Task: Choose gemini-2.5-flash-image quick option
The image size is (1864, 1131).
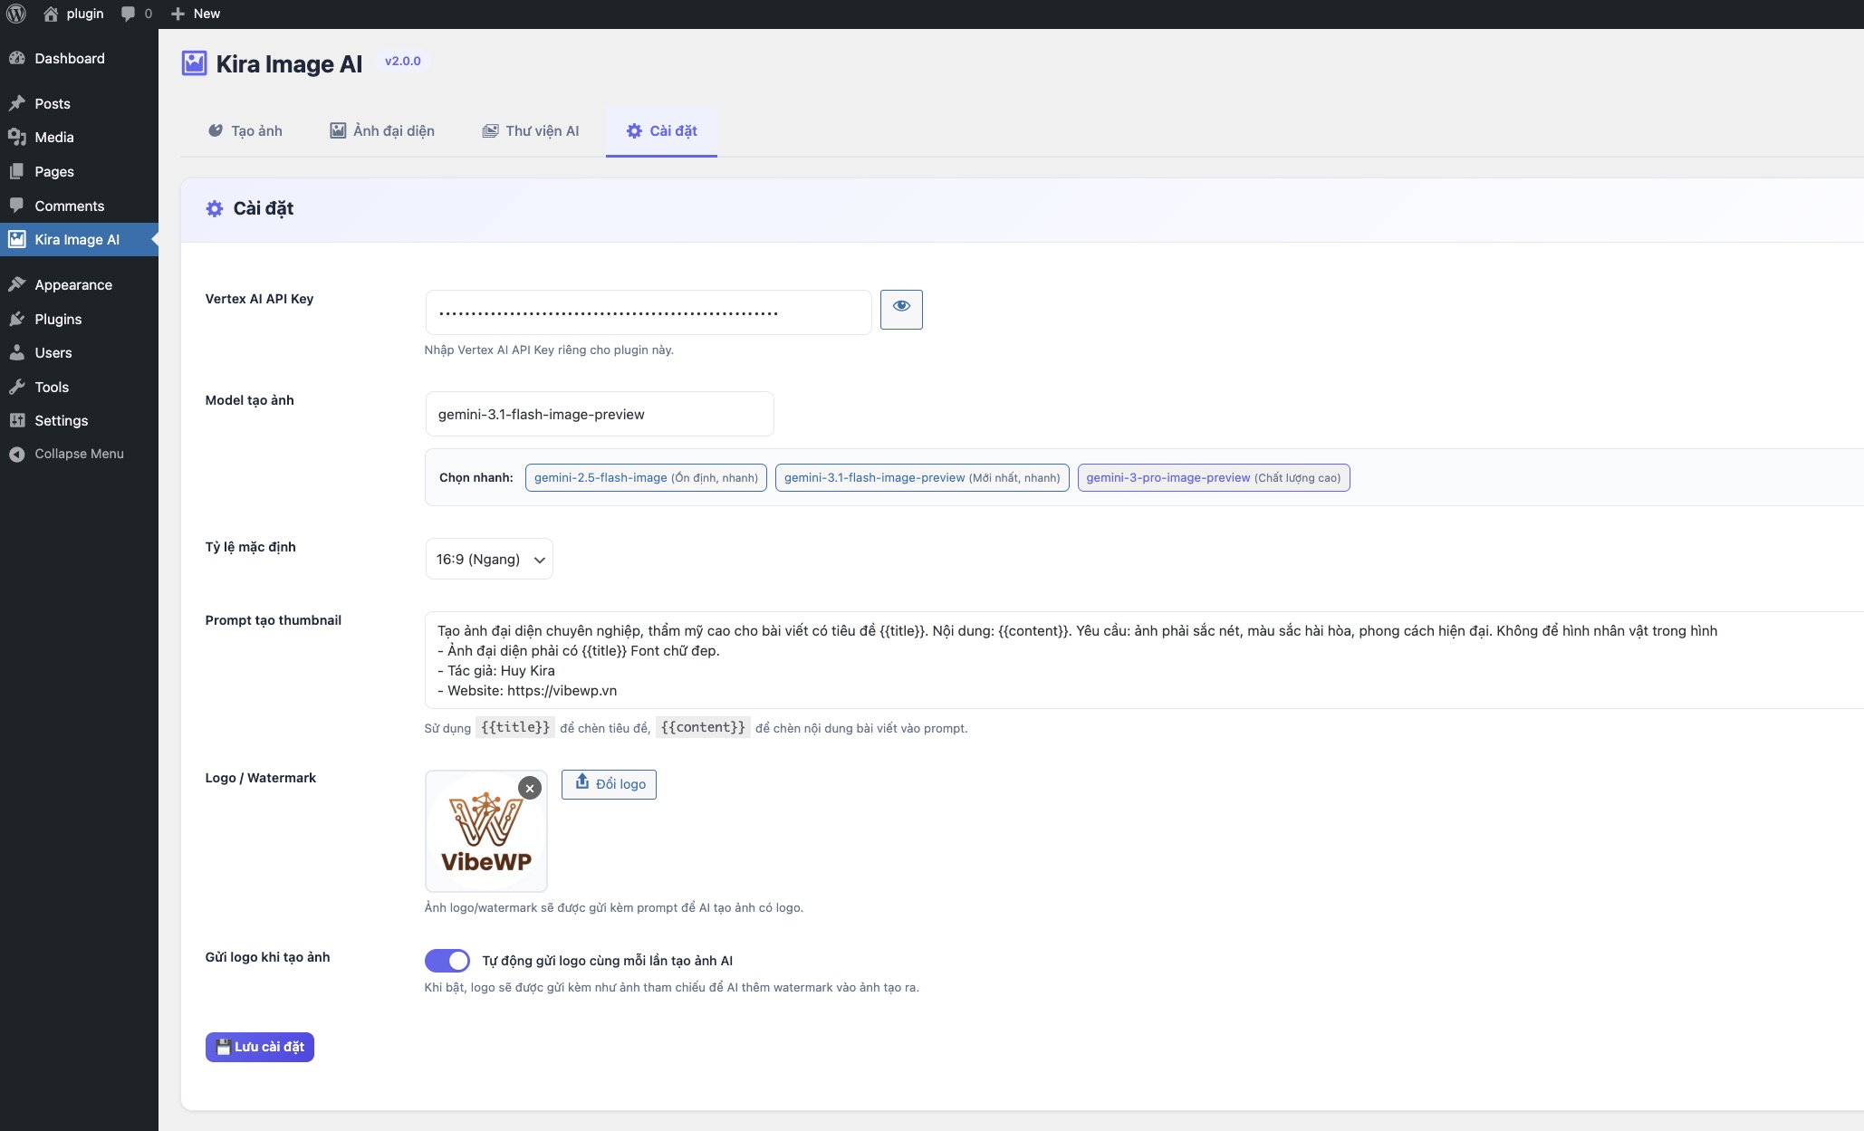Action: click(x=646, y=477)
